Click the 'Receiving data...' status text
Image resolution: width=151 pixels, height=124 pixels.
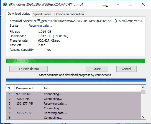click(x=40, y=26)
